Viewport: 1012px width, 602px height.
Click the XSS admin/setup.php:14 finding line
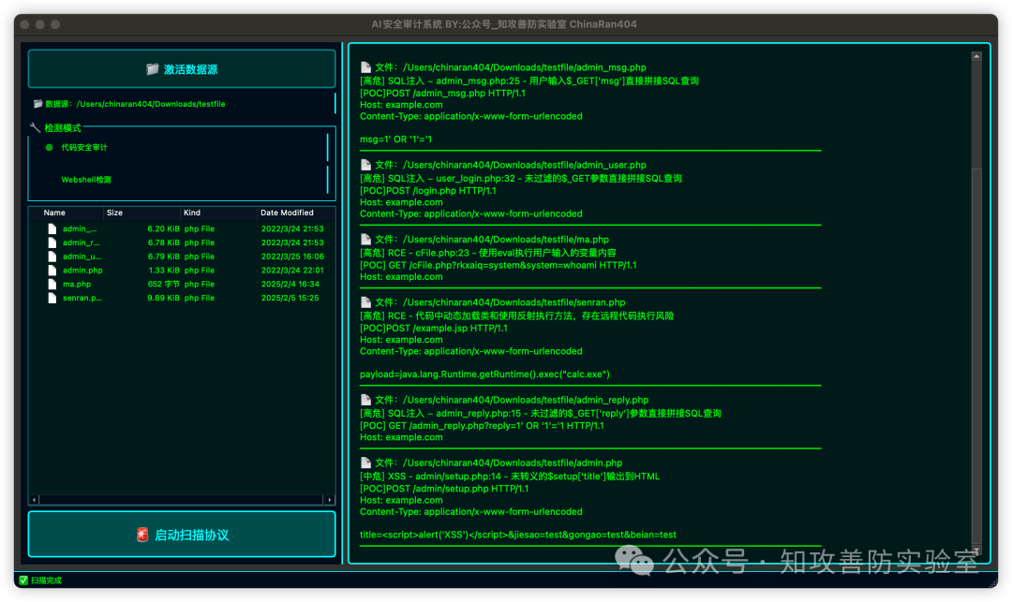pyautogui.click(x=510, y=477)
